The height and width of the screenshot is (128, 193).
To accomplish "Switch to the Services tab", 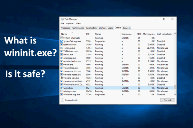I will (x=127, y=28).
